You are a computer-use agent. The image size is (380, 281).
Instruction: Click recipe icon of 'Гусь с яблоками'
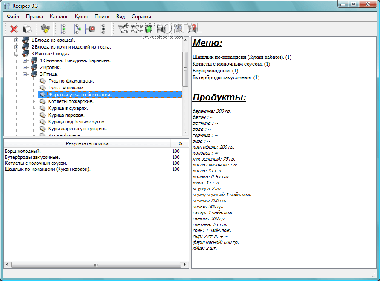pyautogui.click(x=43, y=87)
